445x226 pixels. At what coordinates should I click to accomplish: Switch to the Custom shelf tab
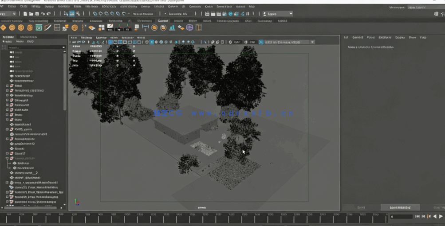(x=163, y=21)
